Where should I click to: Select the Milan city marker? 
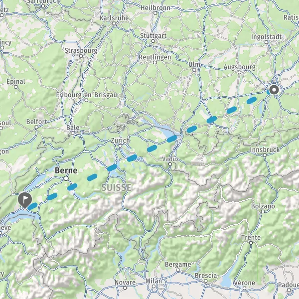click(x=153, y=286)
